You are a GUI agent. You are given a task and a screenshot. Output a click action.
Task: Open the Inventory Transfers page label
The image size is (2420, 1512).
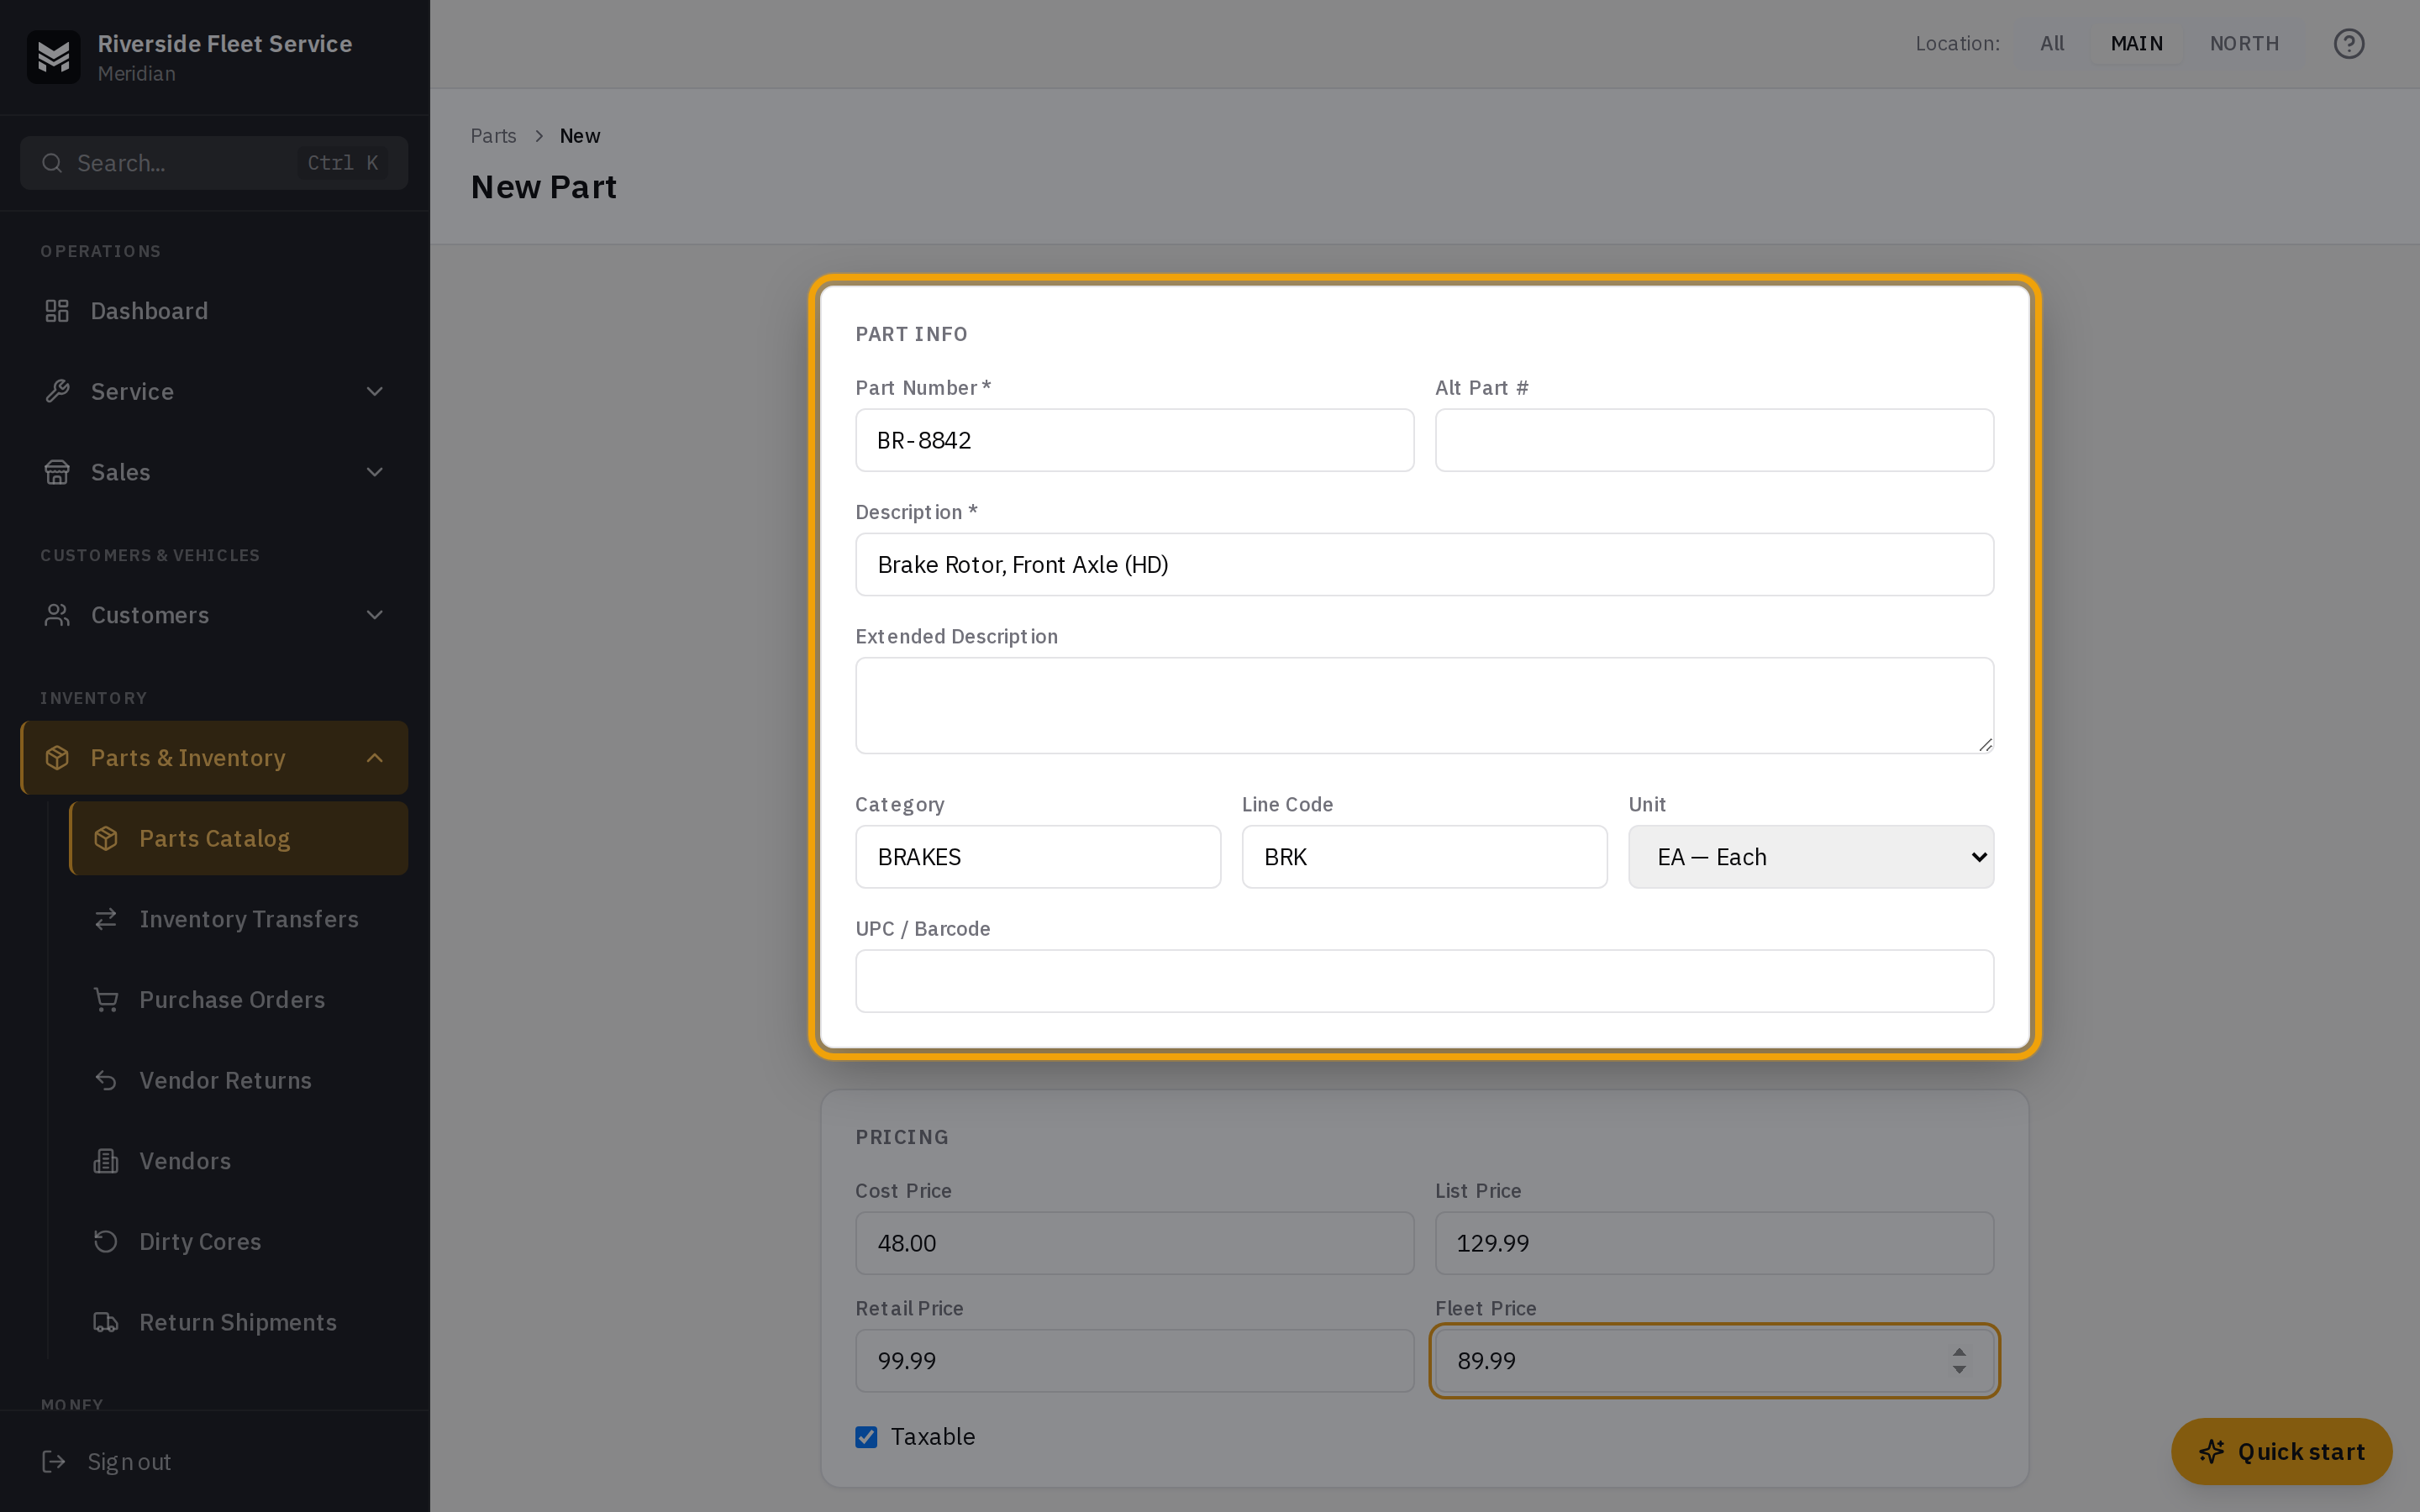(249, 919)
